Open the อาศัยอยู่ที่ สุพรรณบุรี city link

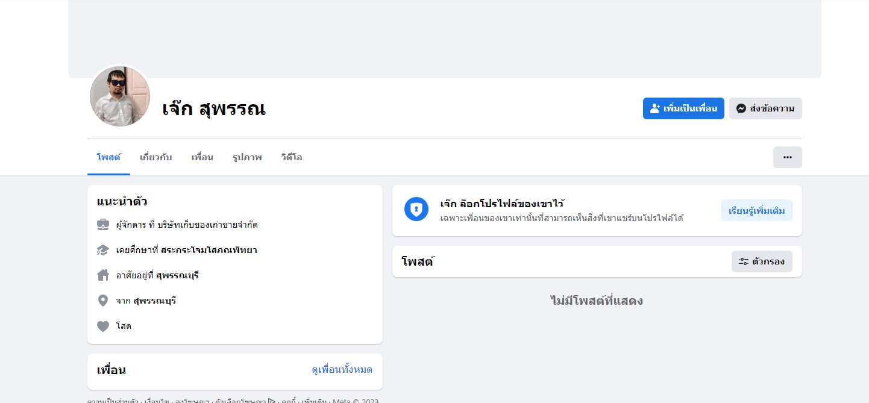[177, 275]
